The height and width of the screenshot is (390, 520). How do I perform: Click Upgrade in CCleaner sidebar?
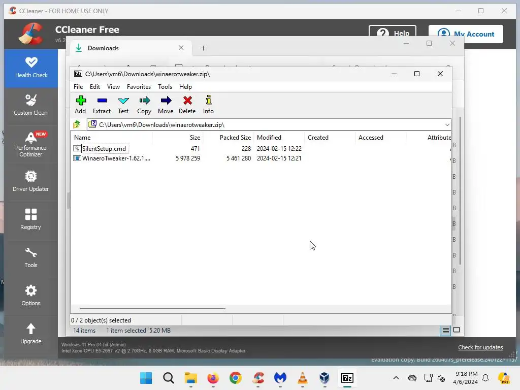coord(31,334)
